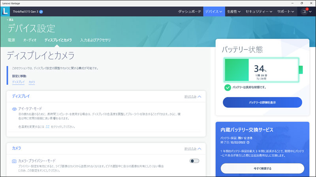The height and width of the screenshot is (177, 316).
Task: Switch to the 電源 tab
Action: 11,40
